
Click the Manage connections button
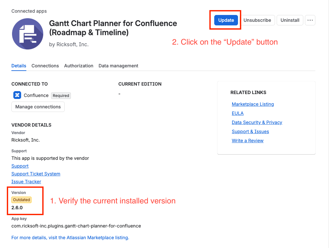pyautogui.click(x=38, y=107)
